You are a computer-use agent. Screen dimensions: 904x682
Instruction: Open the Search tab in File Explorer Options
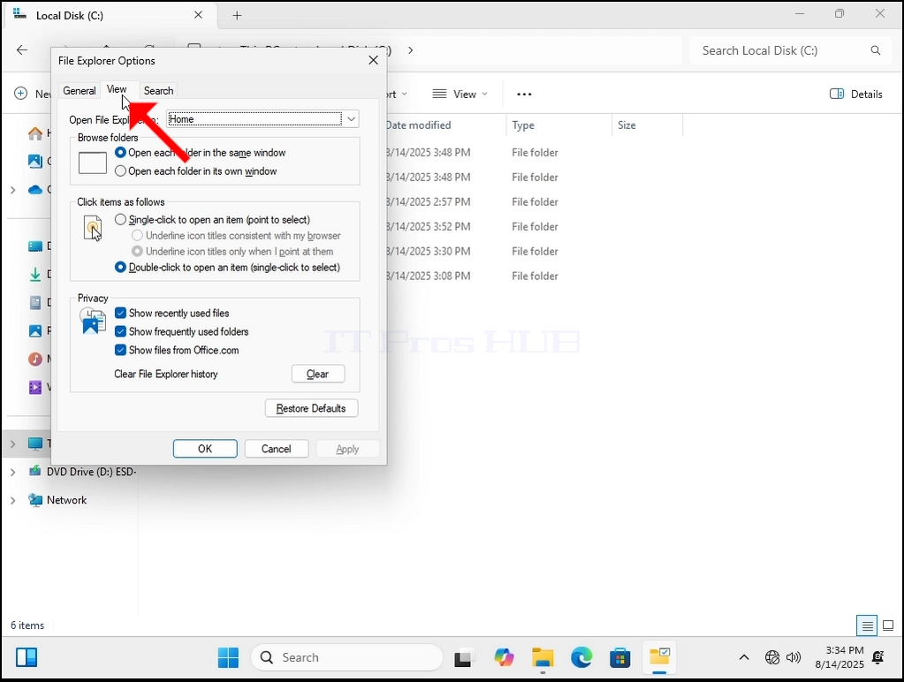point(158,90)
